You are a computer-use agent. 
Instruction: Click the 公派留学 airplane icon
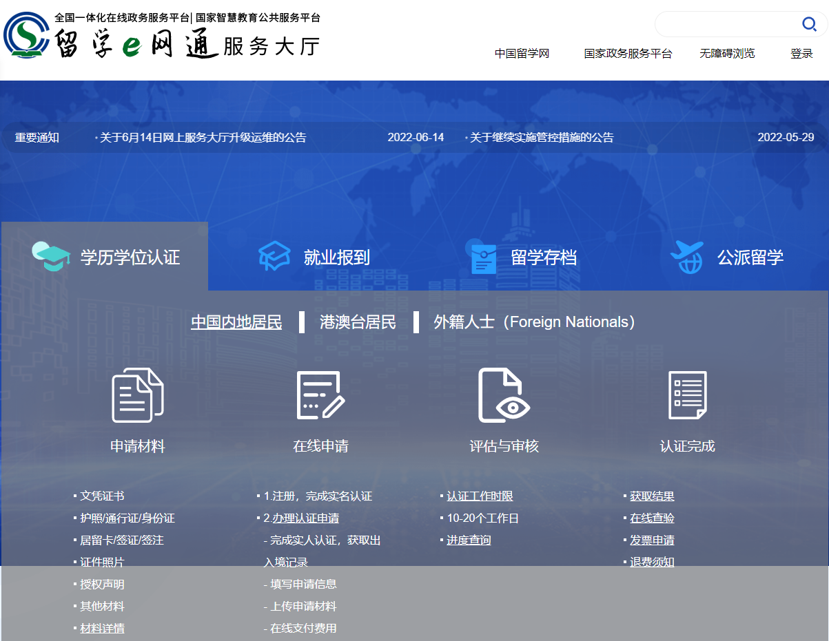(686, 255)
